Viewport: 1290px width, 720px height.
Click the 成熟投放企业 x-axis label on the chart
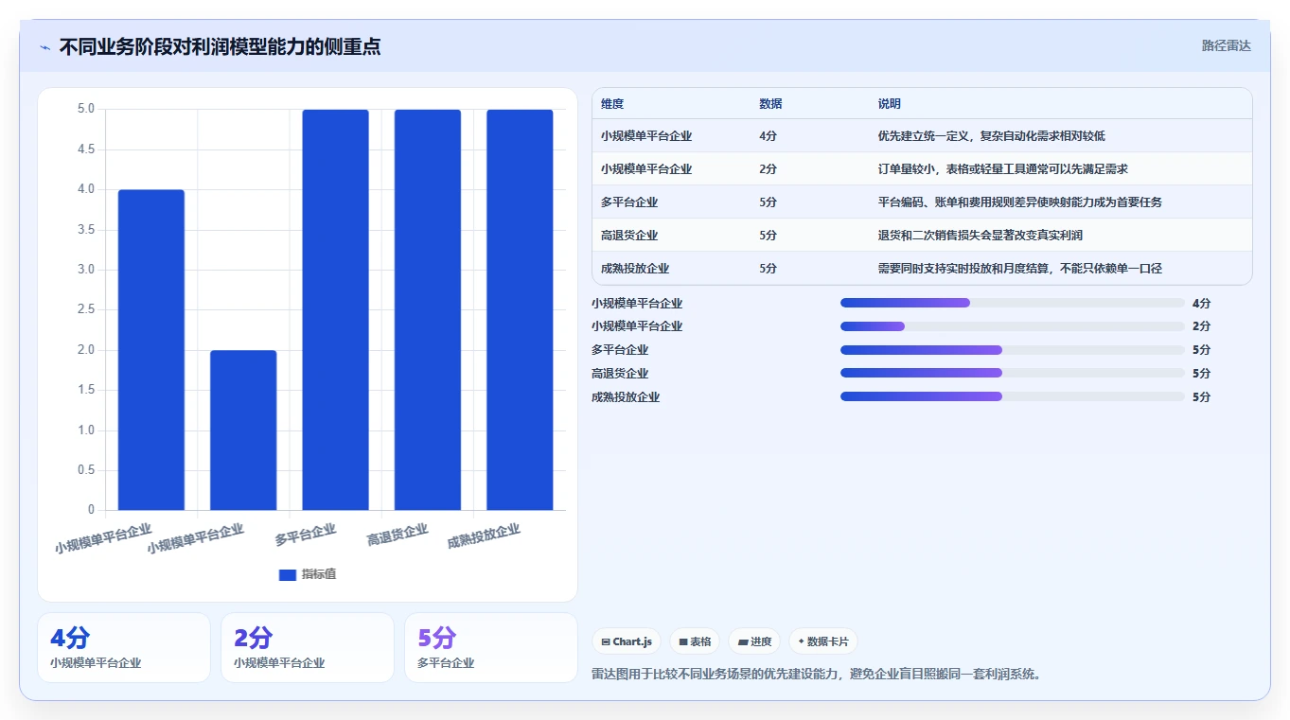click(x=484, y=536)
